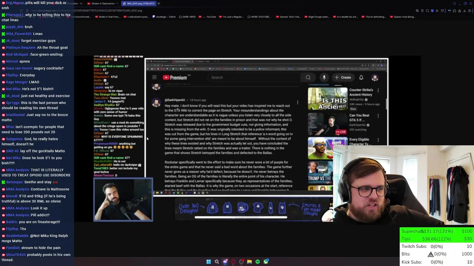Click the t-shirt image in merch banner
The width and height of the screenshot is (474, 266).
pyautogui.click(x=258, y=207)
